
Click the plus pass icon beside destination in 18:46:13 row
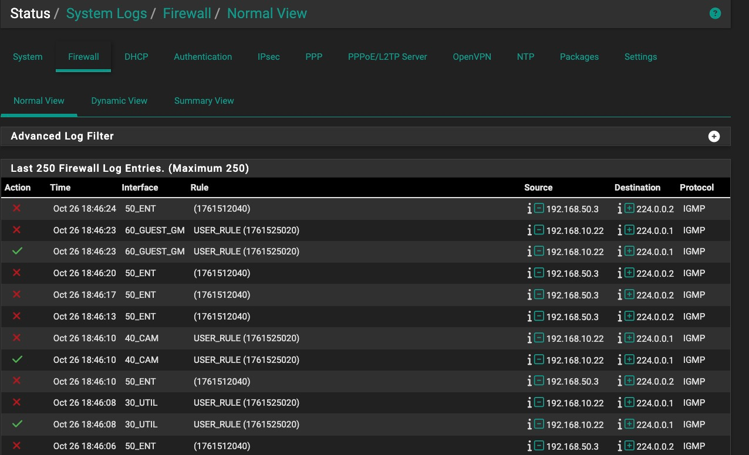click(629, 317)
